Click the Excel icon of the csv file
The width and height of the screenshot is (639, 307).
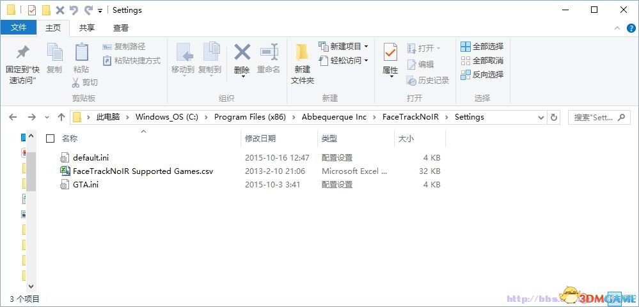65,171
